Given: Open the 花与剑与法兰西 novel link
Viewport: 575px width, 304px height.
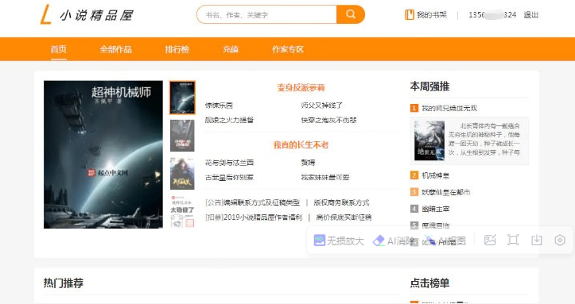Looking at the screenshot, I should pyautogui.click(x=229, y=163).
